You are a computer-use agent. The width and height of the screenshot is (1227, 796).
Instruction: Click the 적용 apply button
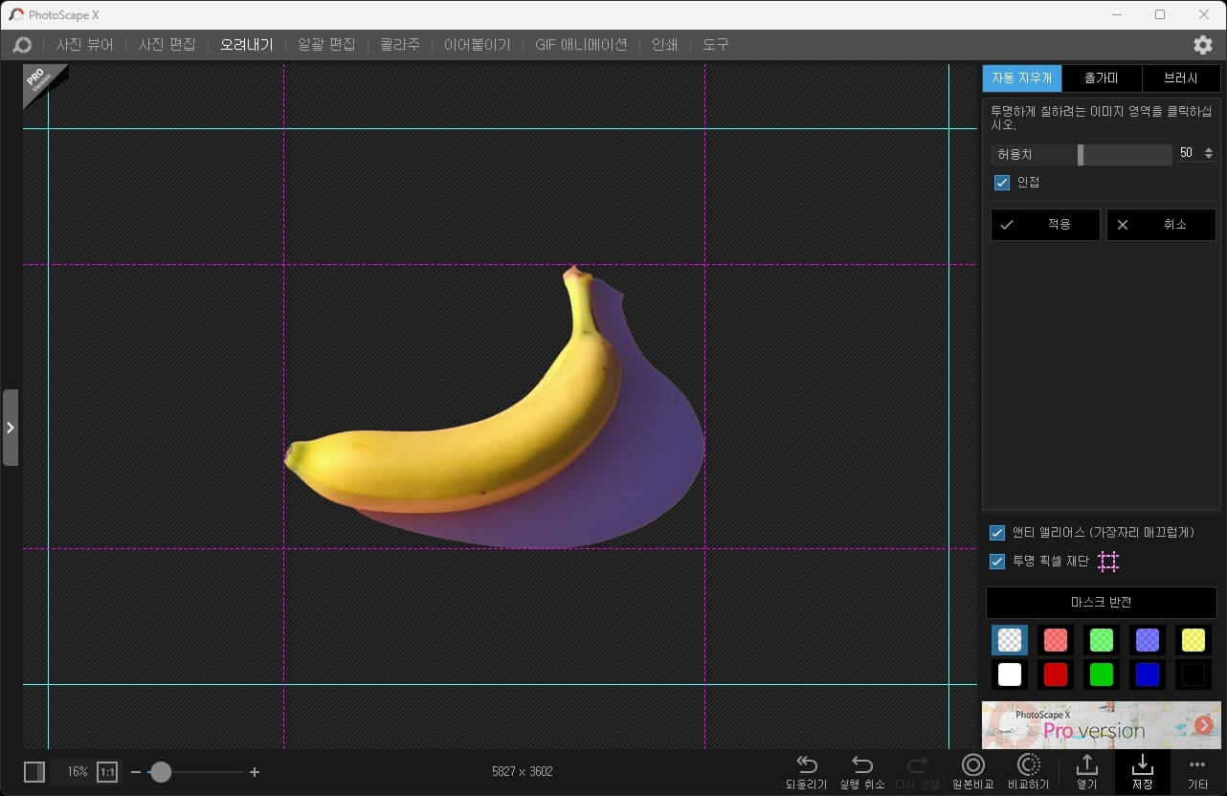coord(1045,224)
